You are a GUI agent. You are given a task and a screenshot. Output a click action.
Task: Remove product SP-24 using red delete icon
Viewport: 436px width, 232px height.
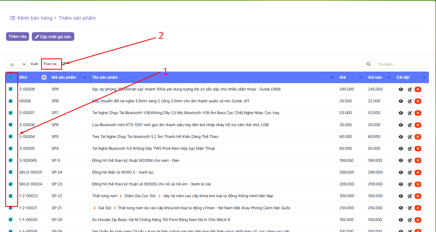418,172
